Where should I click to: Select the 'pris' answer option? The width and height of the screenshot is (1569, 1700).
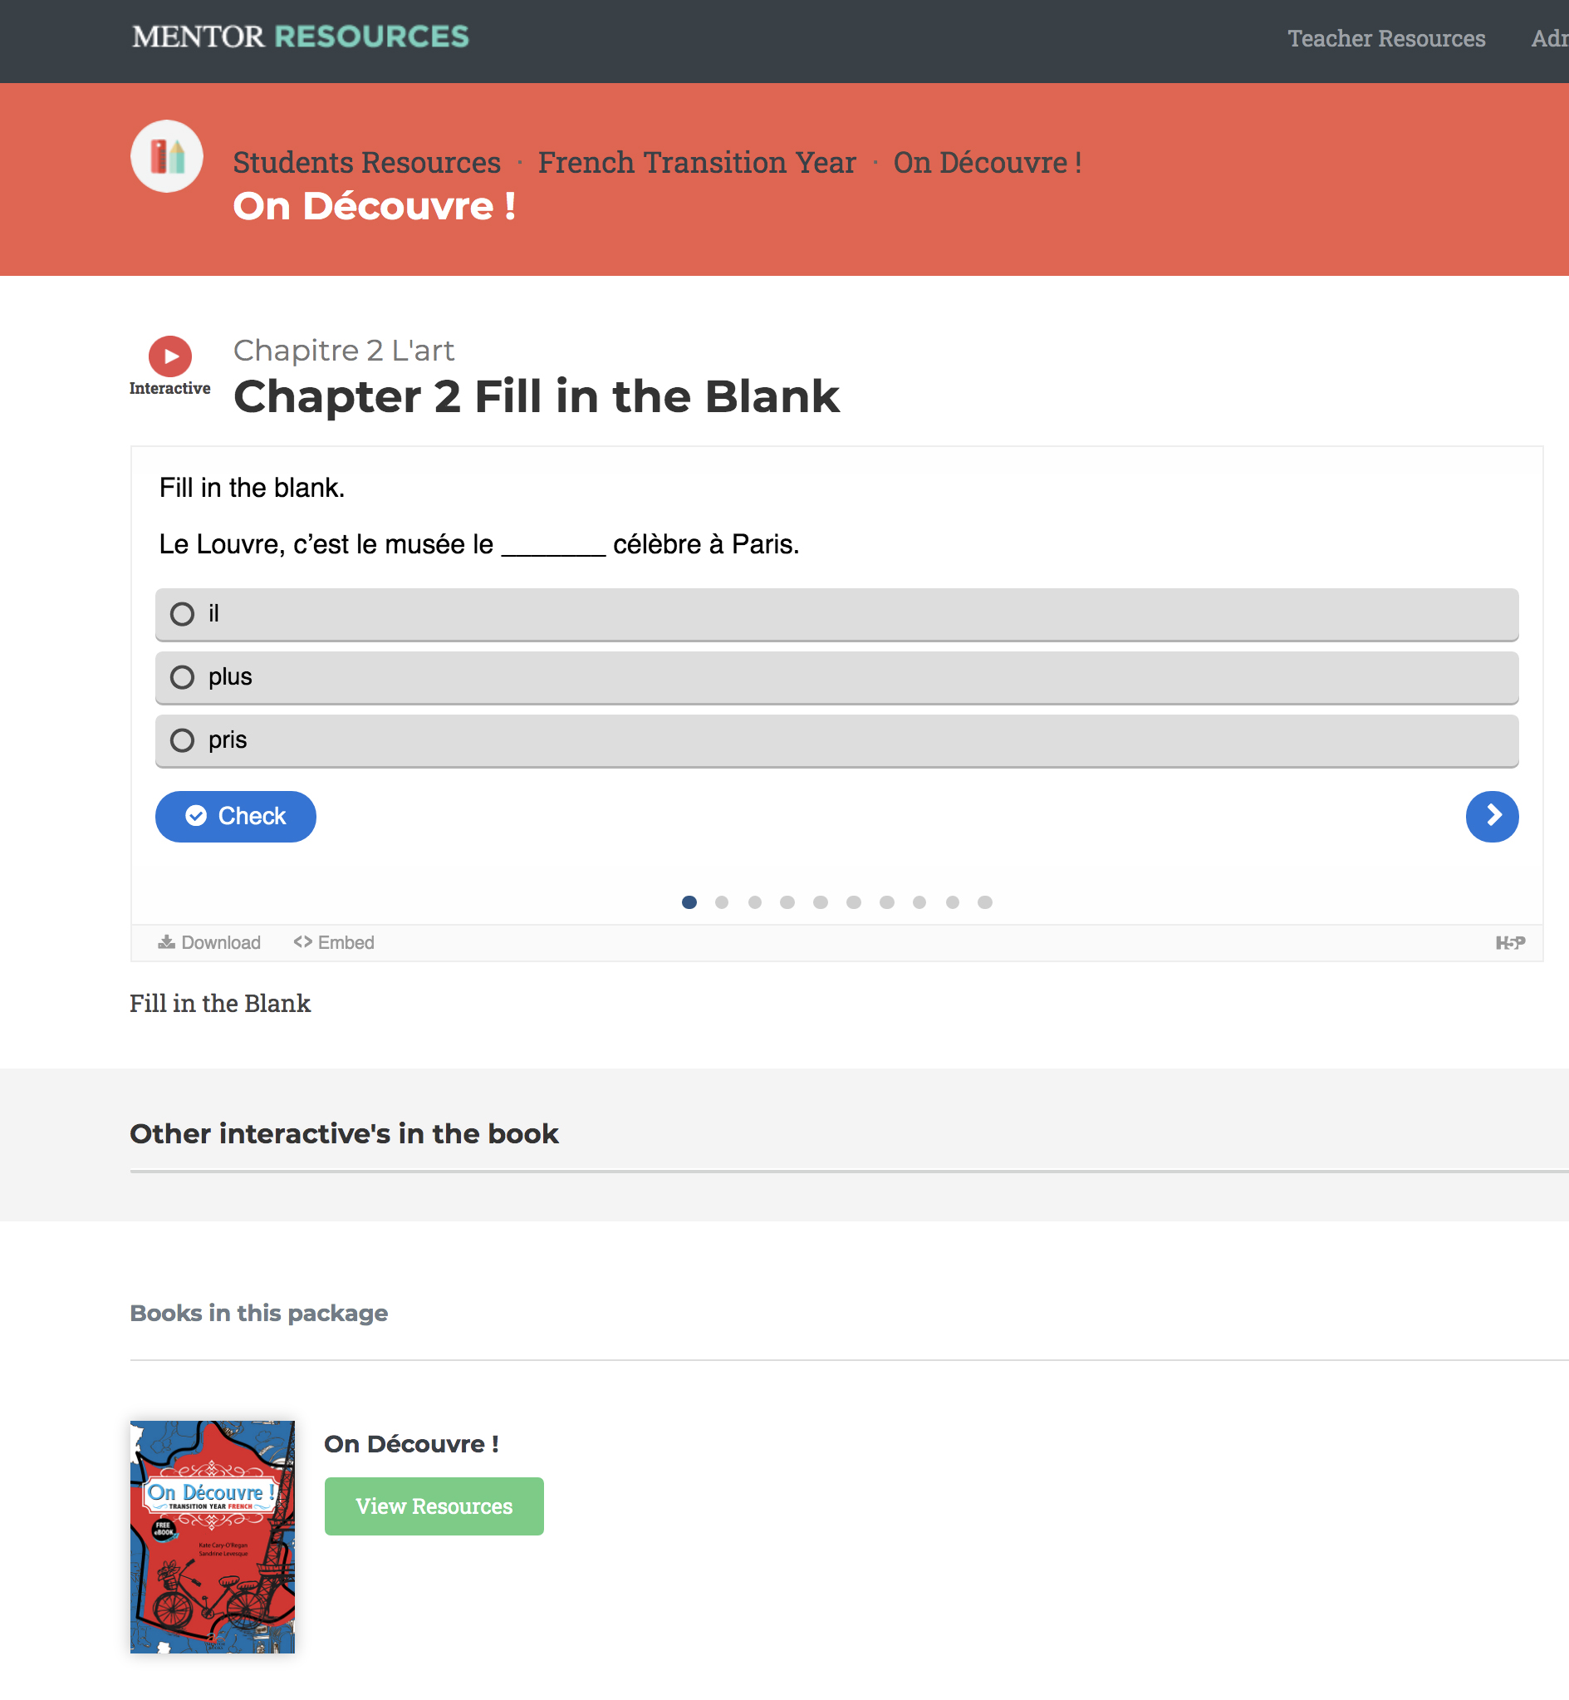[x=836, y=740]
